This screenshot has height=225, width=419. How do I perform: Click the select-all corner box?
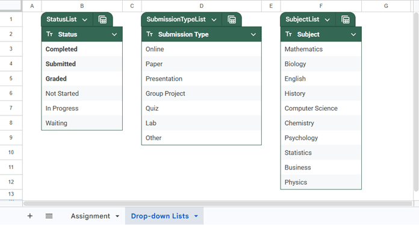[x=11, y=5]
